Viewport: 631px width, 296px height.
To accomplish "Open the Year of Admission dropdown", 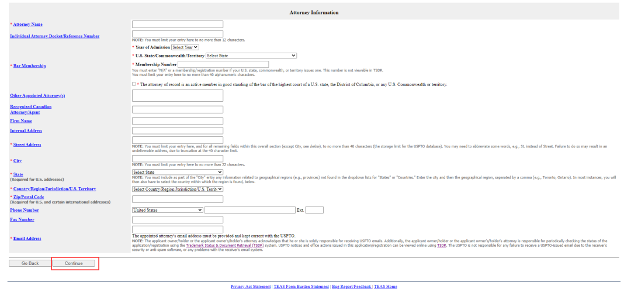I will (x=185, y=47).
